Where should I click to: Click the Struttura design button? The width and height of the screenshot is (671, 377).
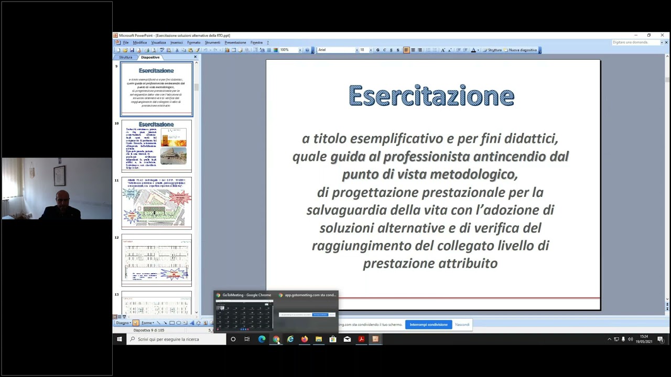pyautogui.click(x=492, y=50)
